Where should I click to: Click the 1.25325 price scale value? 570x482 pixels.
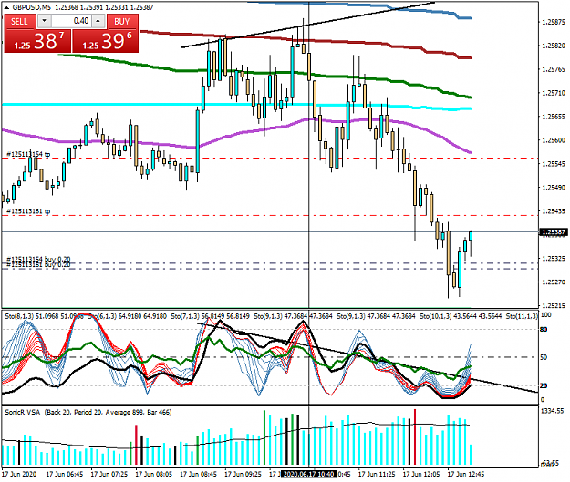(x=554, y=258)
